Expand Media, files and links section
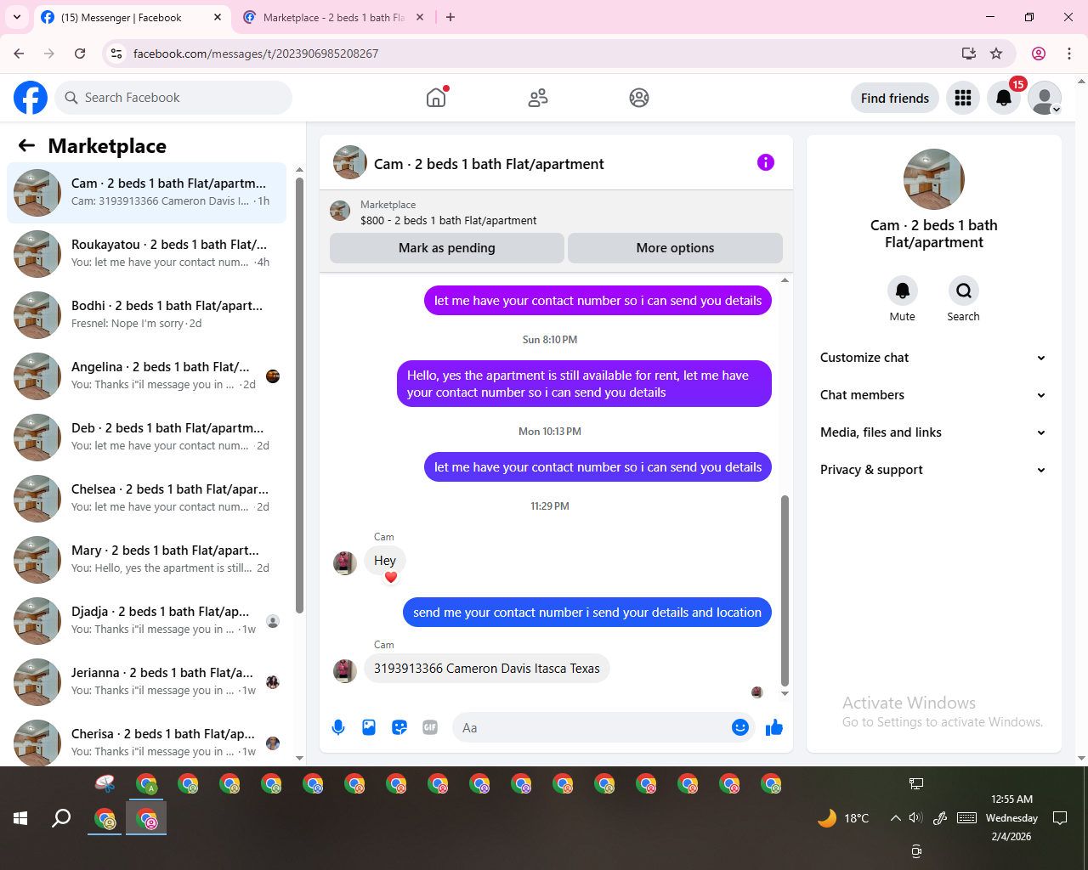 (x=933, y=432)
